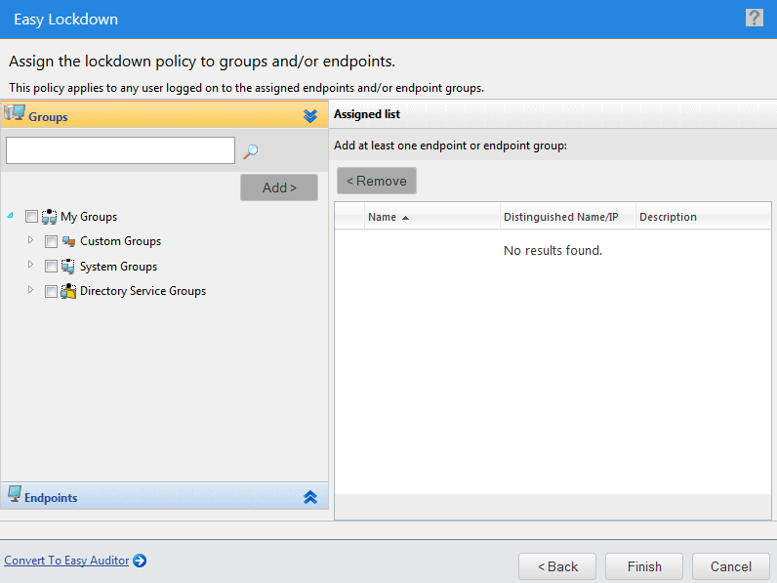
Task: Open the Convert To Easy Auditor link
Action: pyautogui.click(x=66, y=561)
